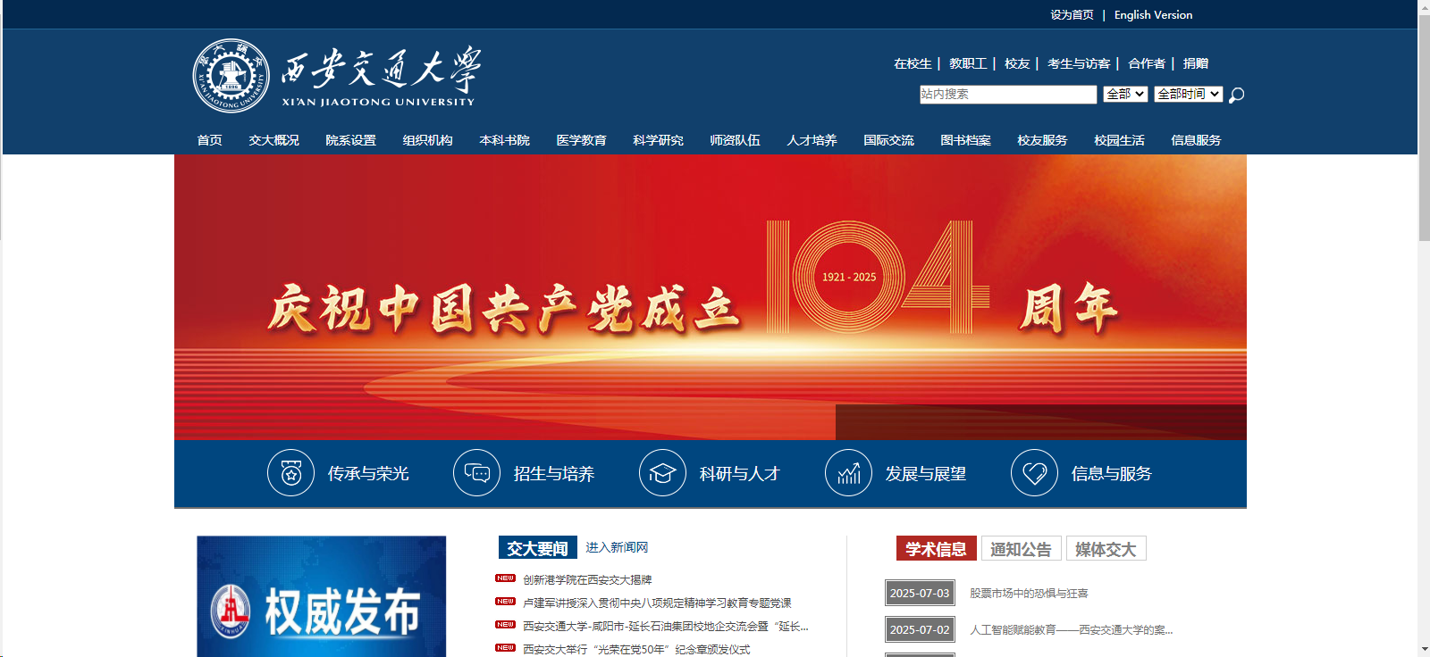
Task: Open lecture 人工智能赋能教育
Action: click(x=1071, y=629)
